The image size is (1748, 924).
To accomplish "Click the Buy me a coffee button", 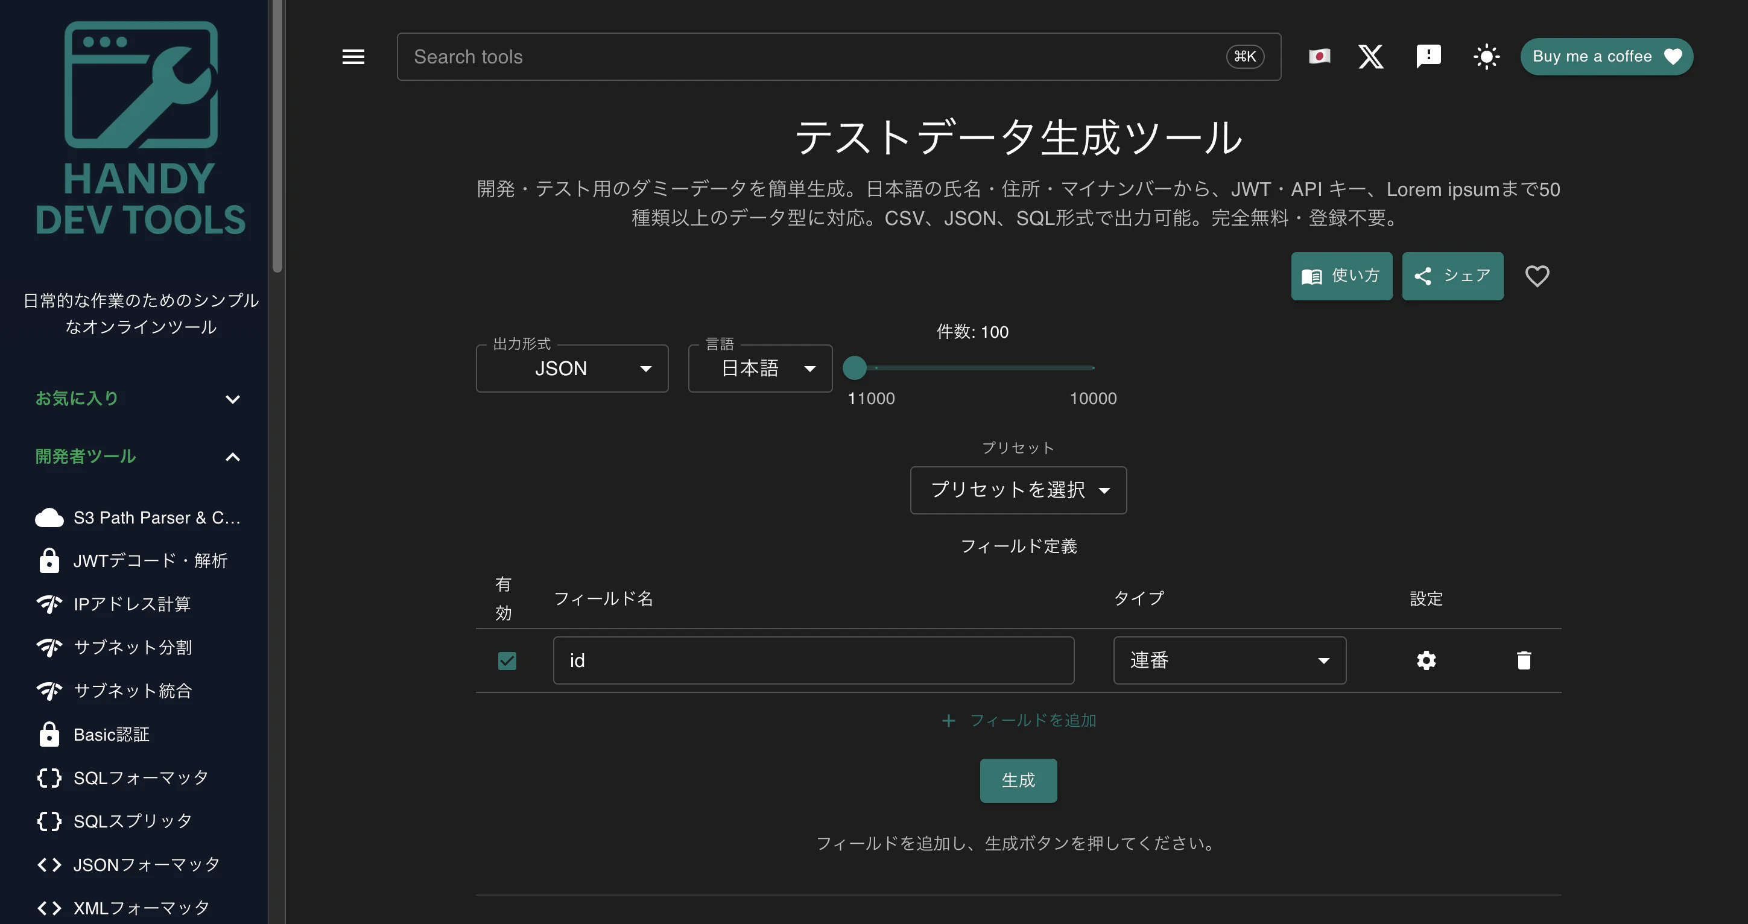I will pos(1606,56).
